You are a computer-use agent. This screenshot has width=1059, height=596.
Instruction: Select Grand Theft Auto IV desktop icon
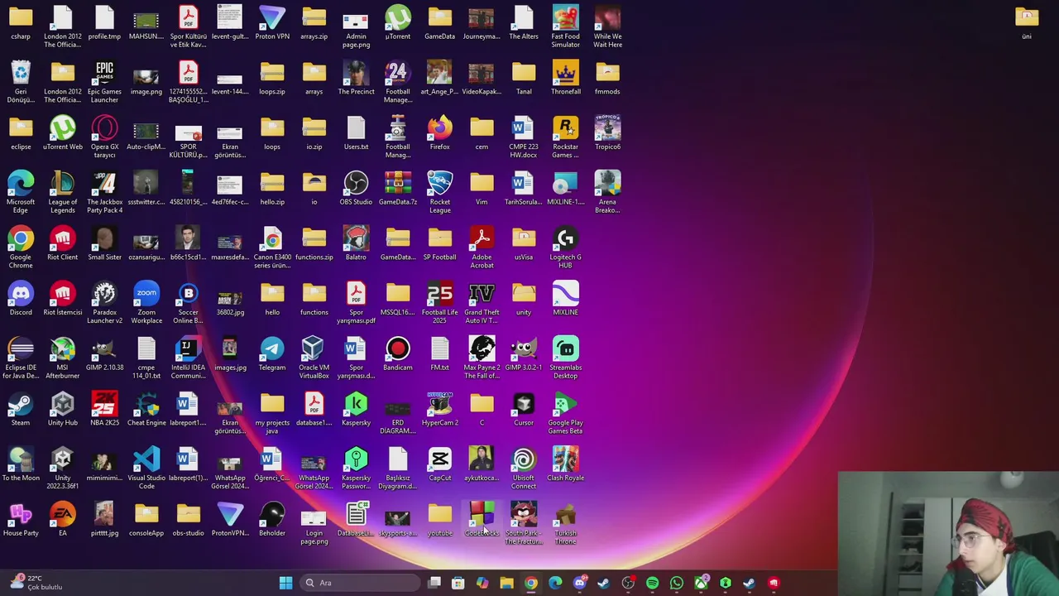[x=482, y=302]
